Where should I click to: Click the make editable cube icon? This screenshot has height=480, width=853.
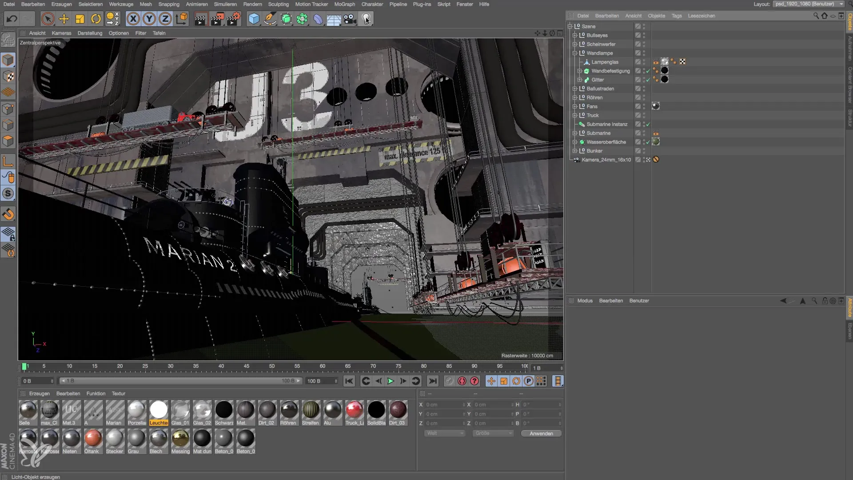click(8, 40)
